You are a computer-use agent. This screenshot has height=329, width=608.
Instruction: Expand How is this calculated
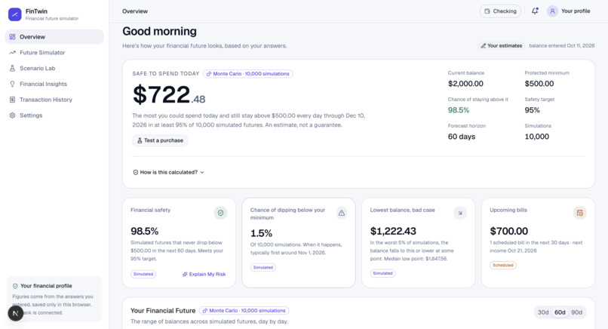(x=168, y=172)
